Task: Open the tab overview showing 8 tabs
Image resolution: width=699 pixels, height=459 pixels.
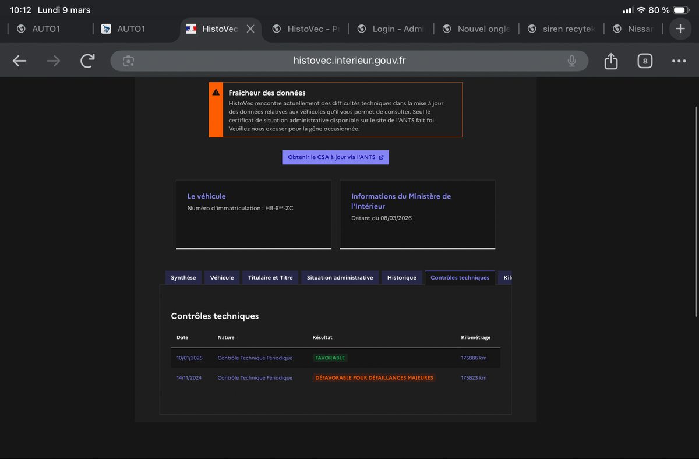Action: point(645,61)
